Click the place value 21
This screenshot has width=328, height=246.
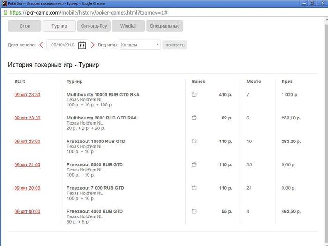click(249, 188)
